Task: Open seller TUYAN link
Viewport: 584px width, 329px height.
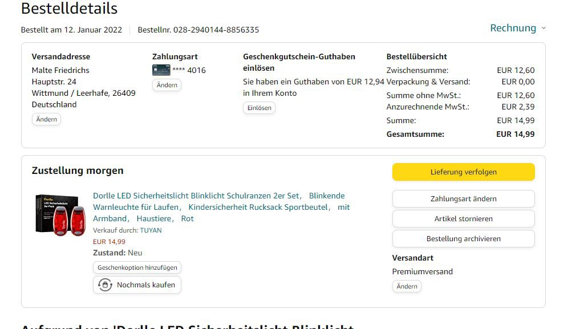Action: pyautogui.click(x=151, y=230)
